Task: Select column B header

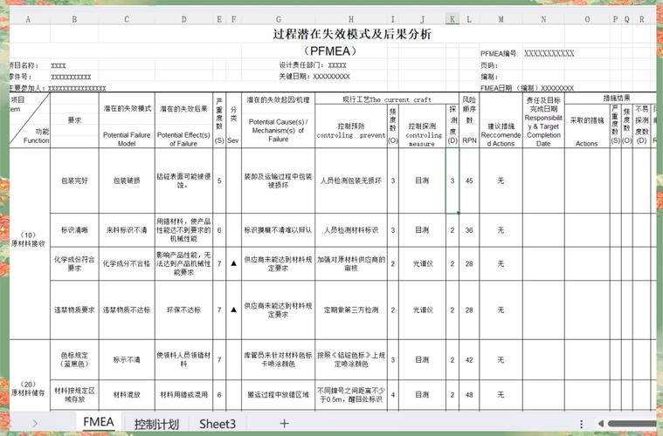Action: pos(74,19)
